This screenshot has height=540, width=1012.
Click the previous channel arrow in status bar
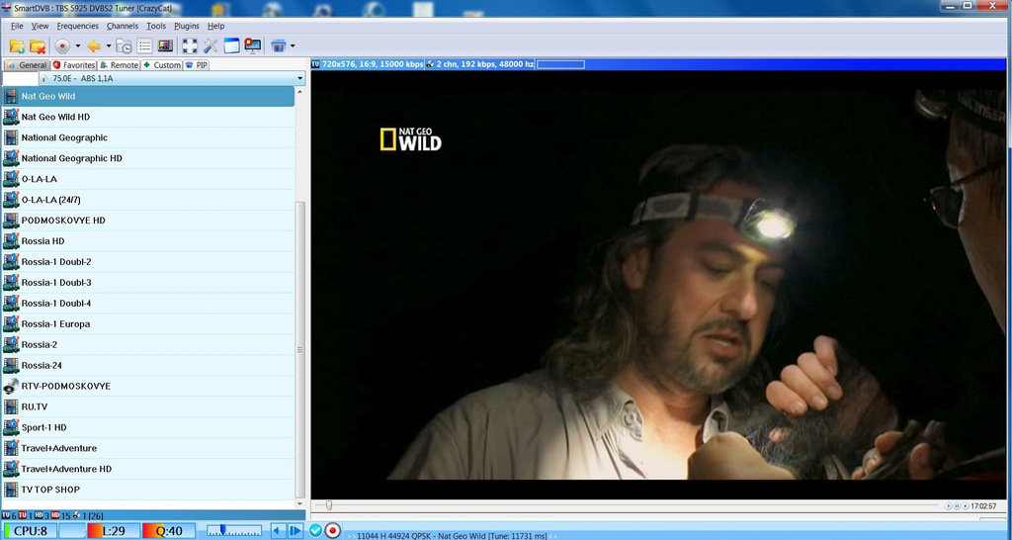click(278, 530)
